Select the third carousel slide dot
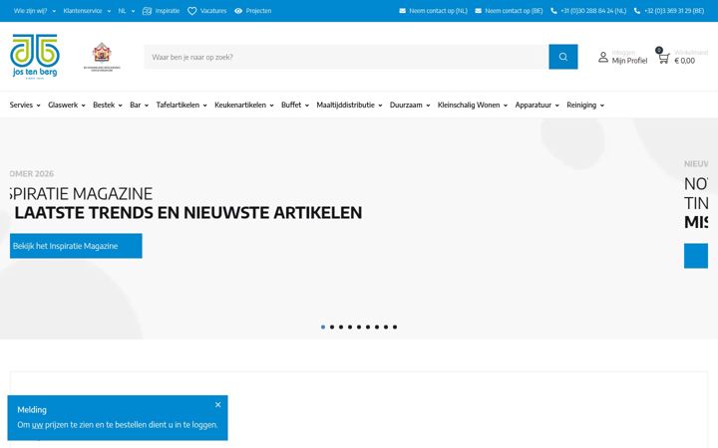This screenshot has height=448, width=718. 341,327
